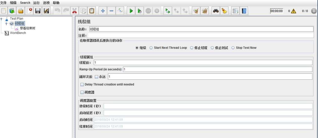Viewport: 318px width, 138px height.
Task: Select the Start Next Thread Loop option
Action: [151, 48]
